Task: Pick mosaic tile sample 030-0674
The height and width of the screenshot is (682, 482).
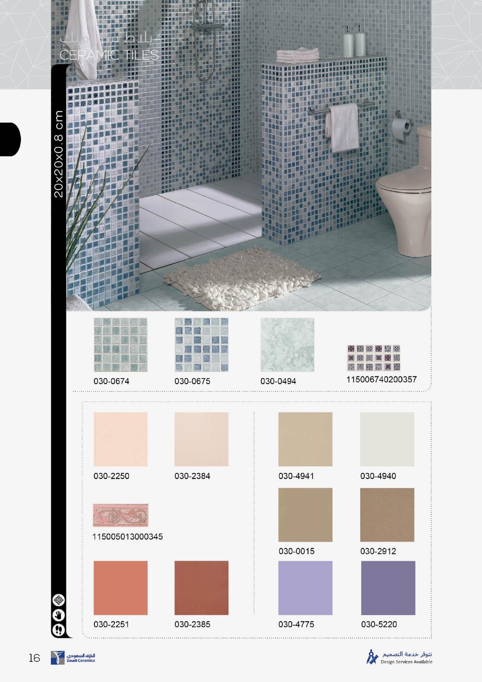Action: [x=120, y=345]
